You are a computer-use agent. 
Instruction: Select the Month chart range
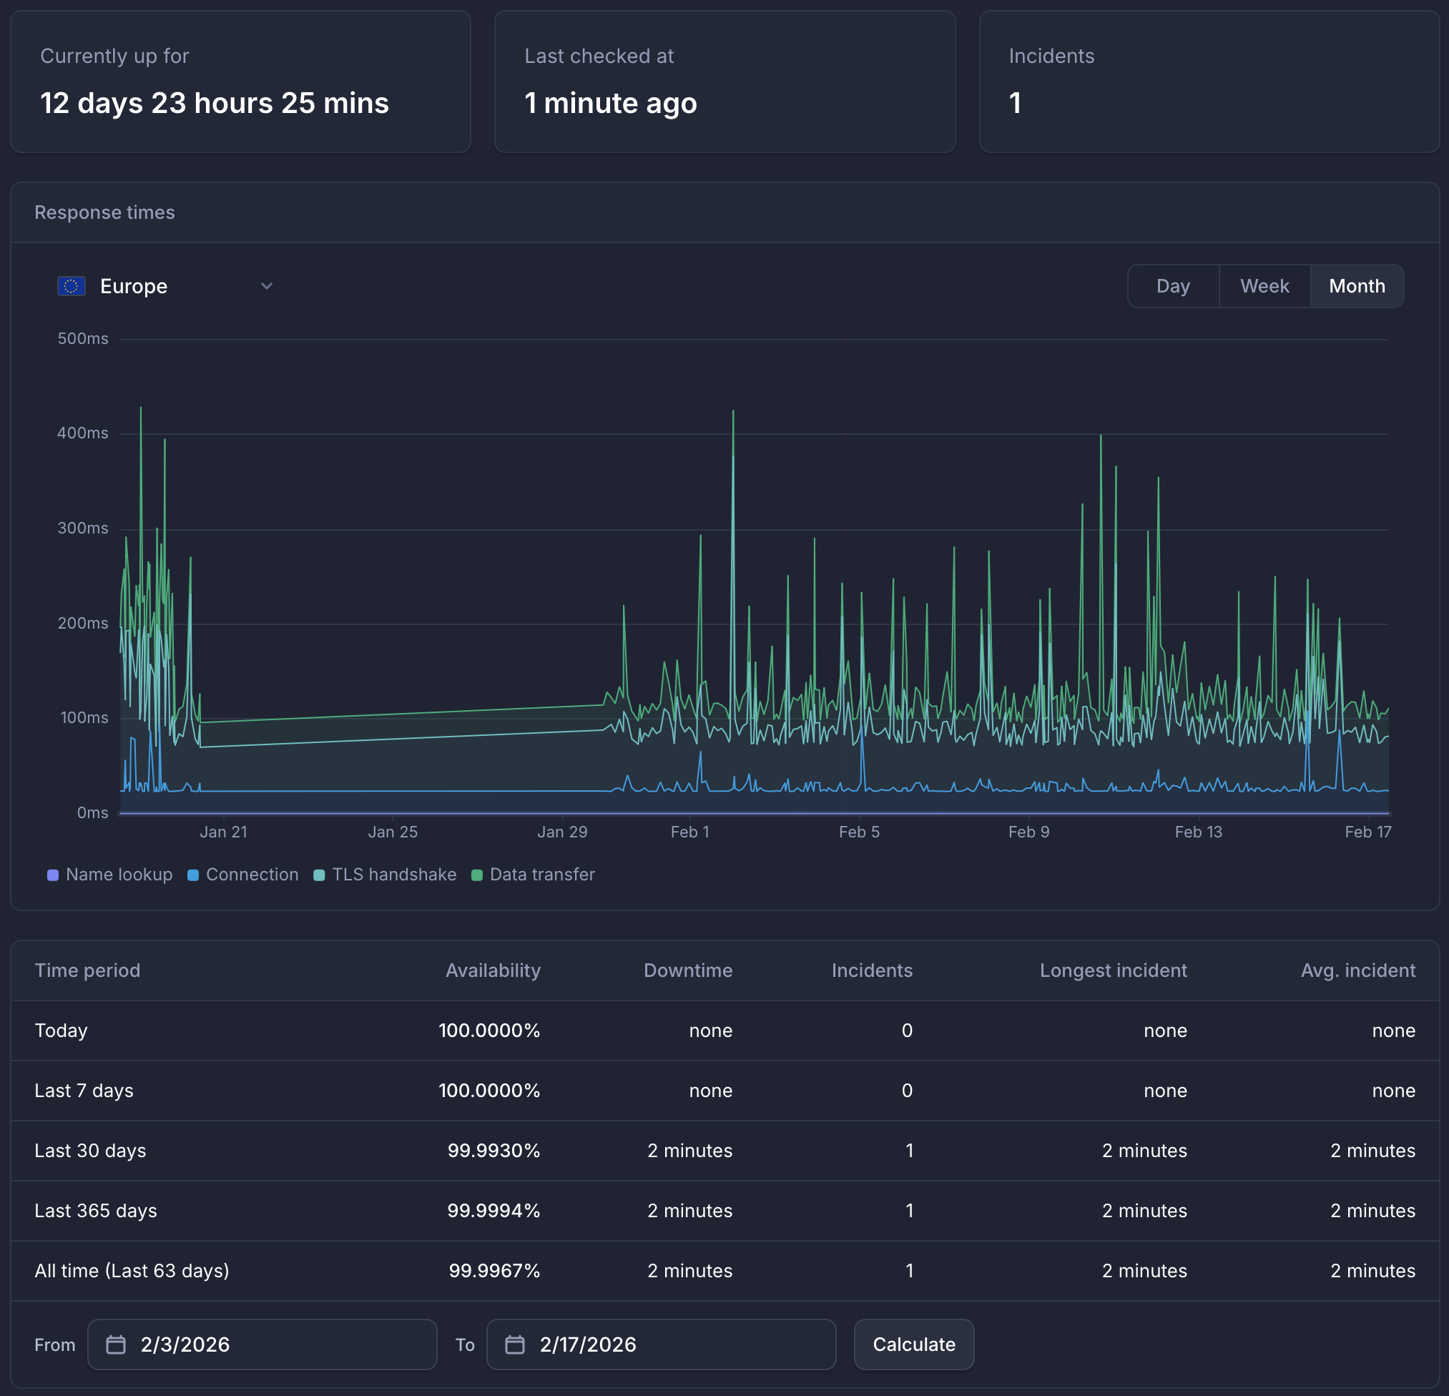pos(1357,286)
